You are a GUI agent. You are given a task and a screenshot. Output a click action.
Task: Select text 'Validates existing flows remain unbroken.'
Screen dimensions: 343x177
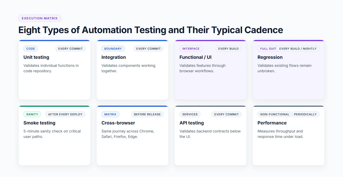click(285, 68)
